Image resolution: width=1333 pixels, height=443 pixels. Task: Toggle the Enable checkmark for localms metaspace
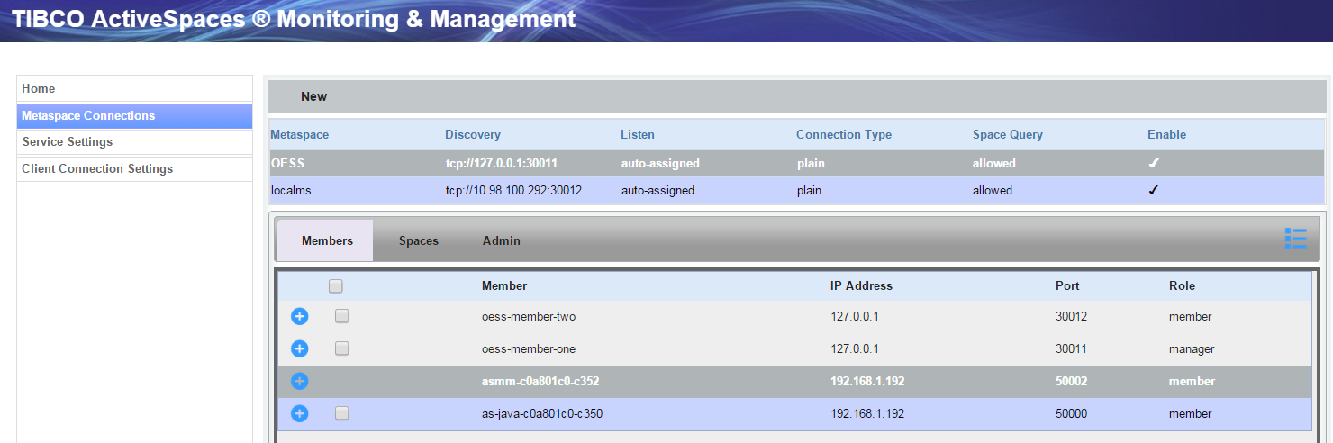(x=1153, y=191)
